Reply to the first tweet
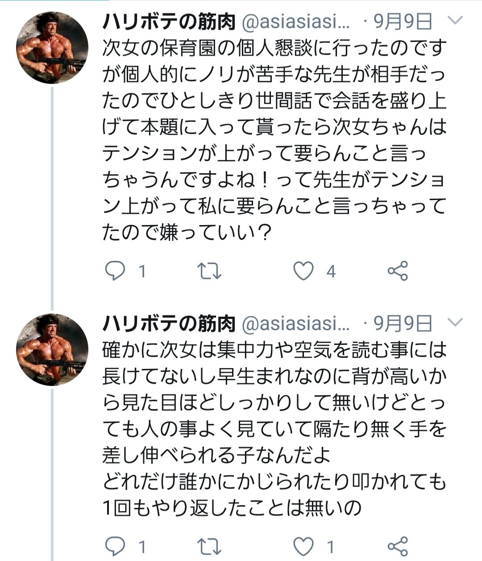Viewport: 482px width, 561px height. (115, 271)
